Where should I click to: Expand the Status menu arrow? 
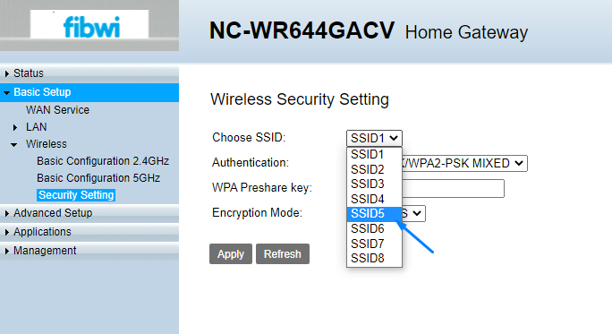(6, 73)
